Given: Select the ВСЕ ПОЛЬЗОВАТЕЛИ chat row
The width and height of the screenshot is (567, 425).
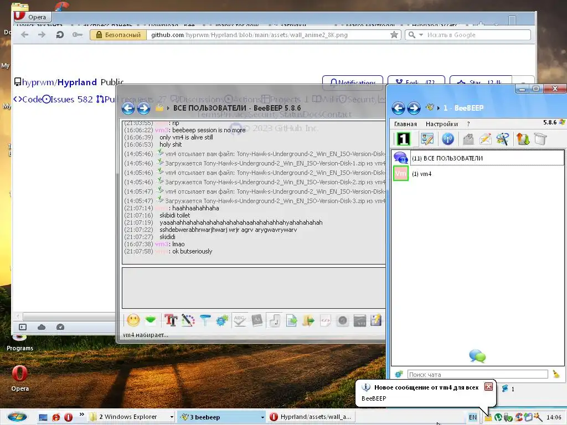Looking at the screenshot, I should coord(478,158).
